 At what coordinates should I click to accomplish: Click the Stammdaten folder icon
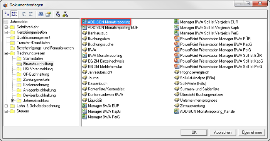(x=19, y=58)
